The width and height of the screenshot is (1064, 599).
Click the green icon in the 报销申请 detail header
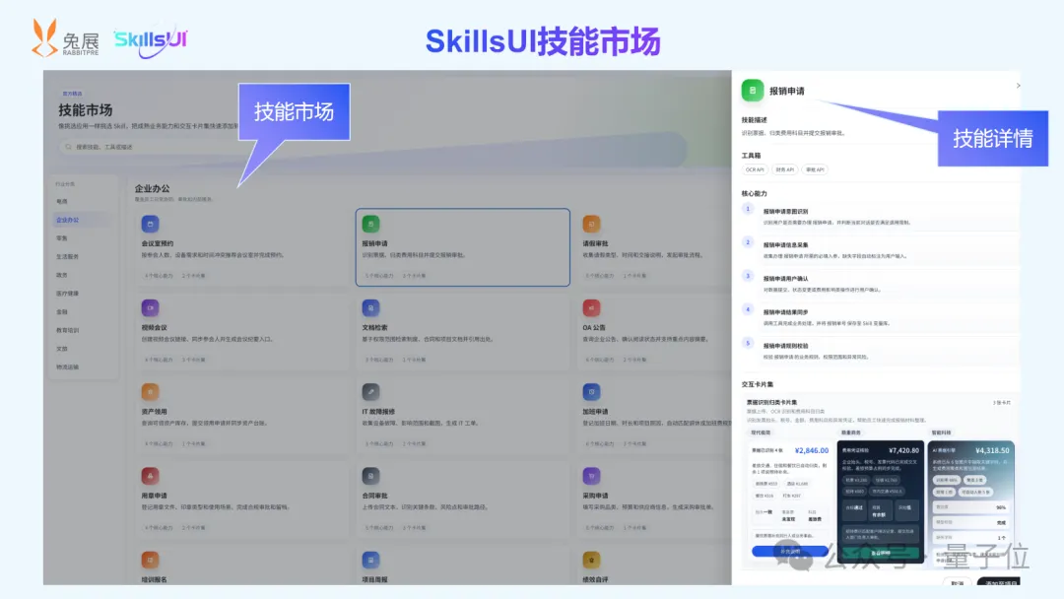pos(753,91)
